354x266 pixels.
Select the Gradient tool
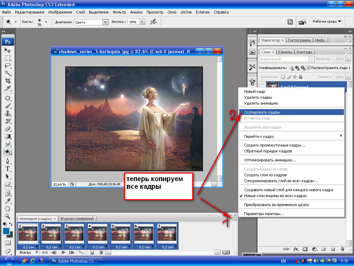click(x=8, y=136)
